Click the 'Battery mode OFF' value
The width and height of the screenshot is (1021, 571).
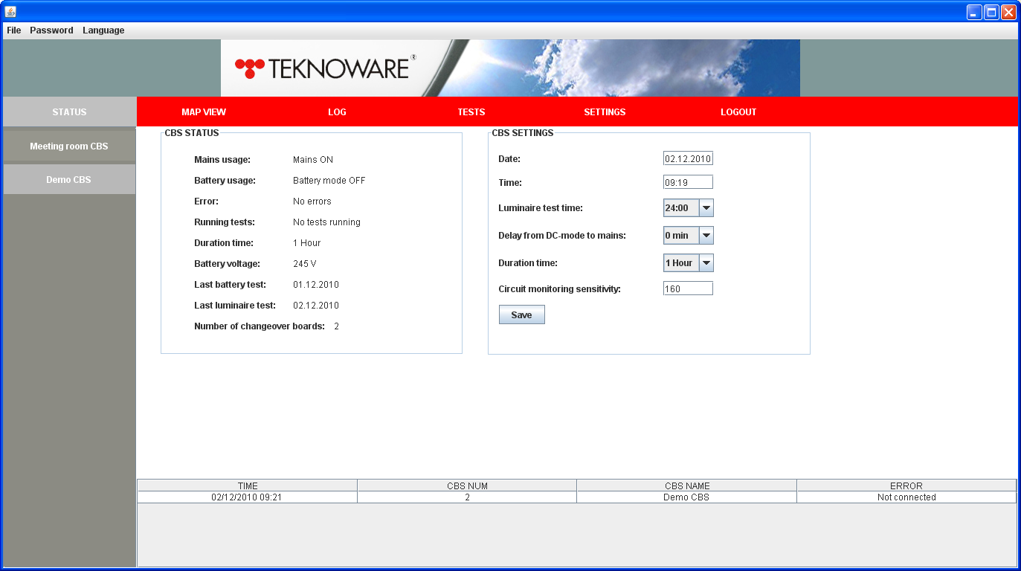tap(329, 181)
